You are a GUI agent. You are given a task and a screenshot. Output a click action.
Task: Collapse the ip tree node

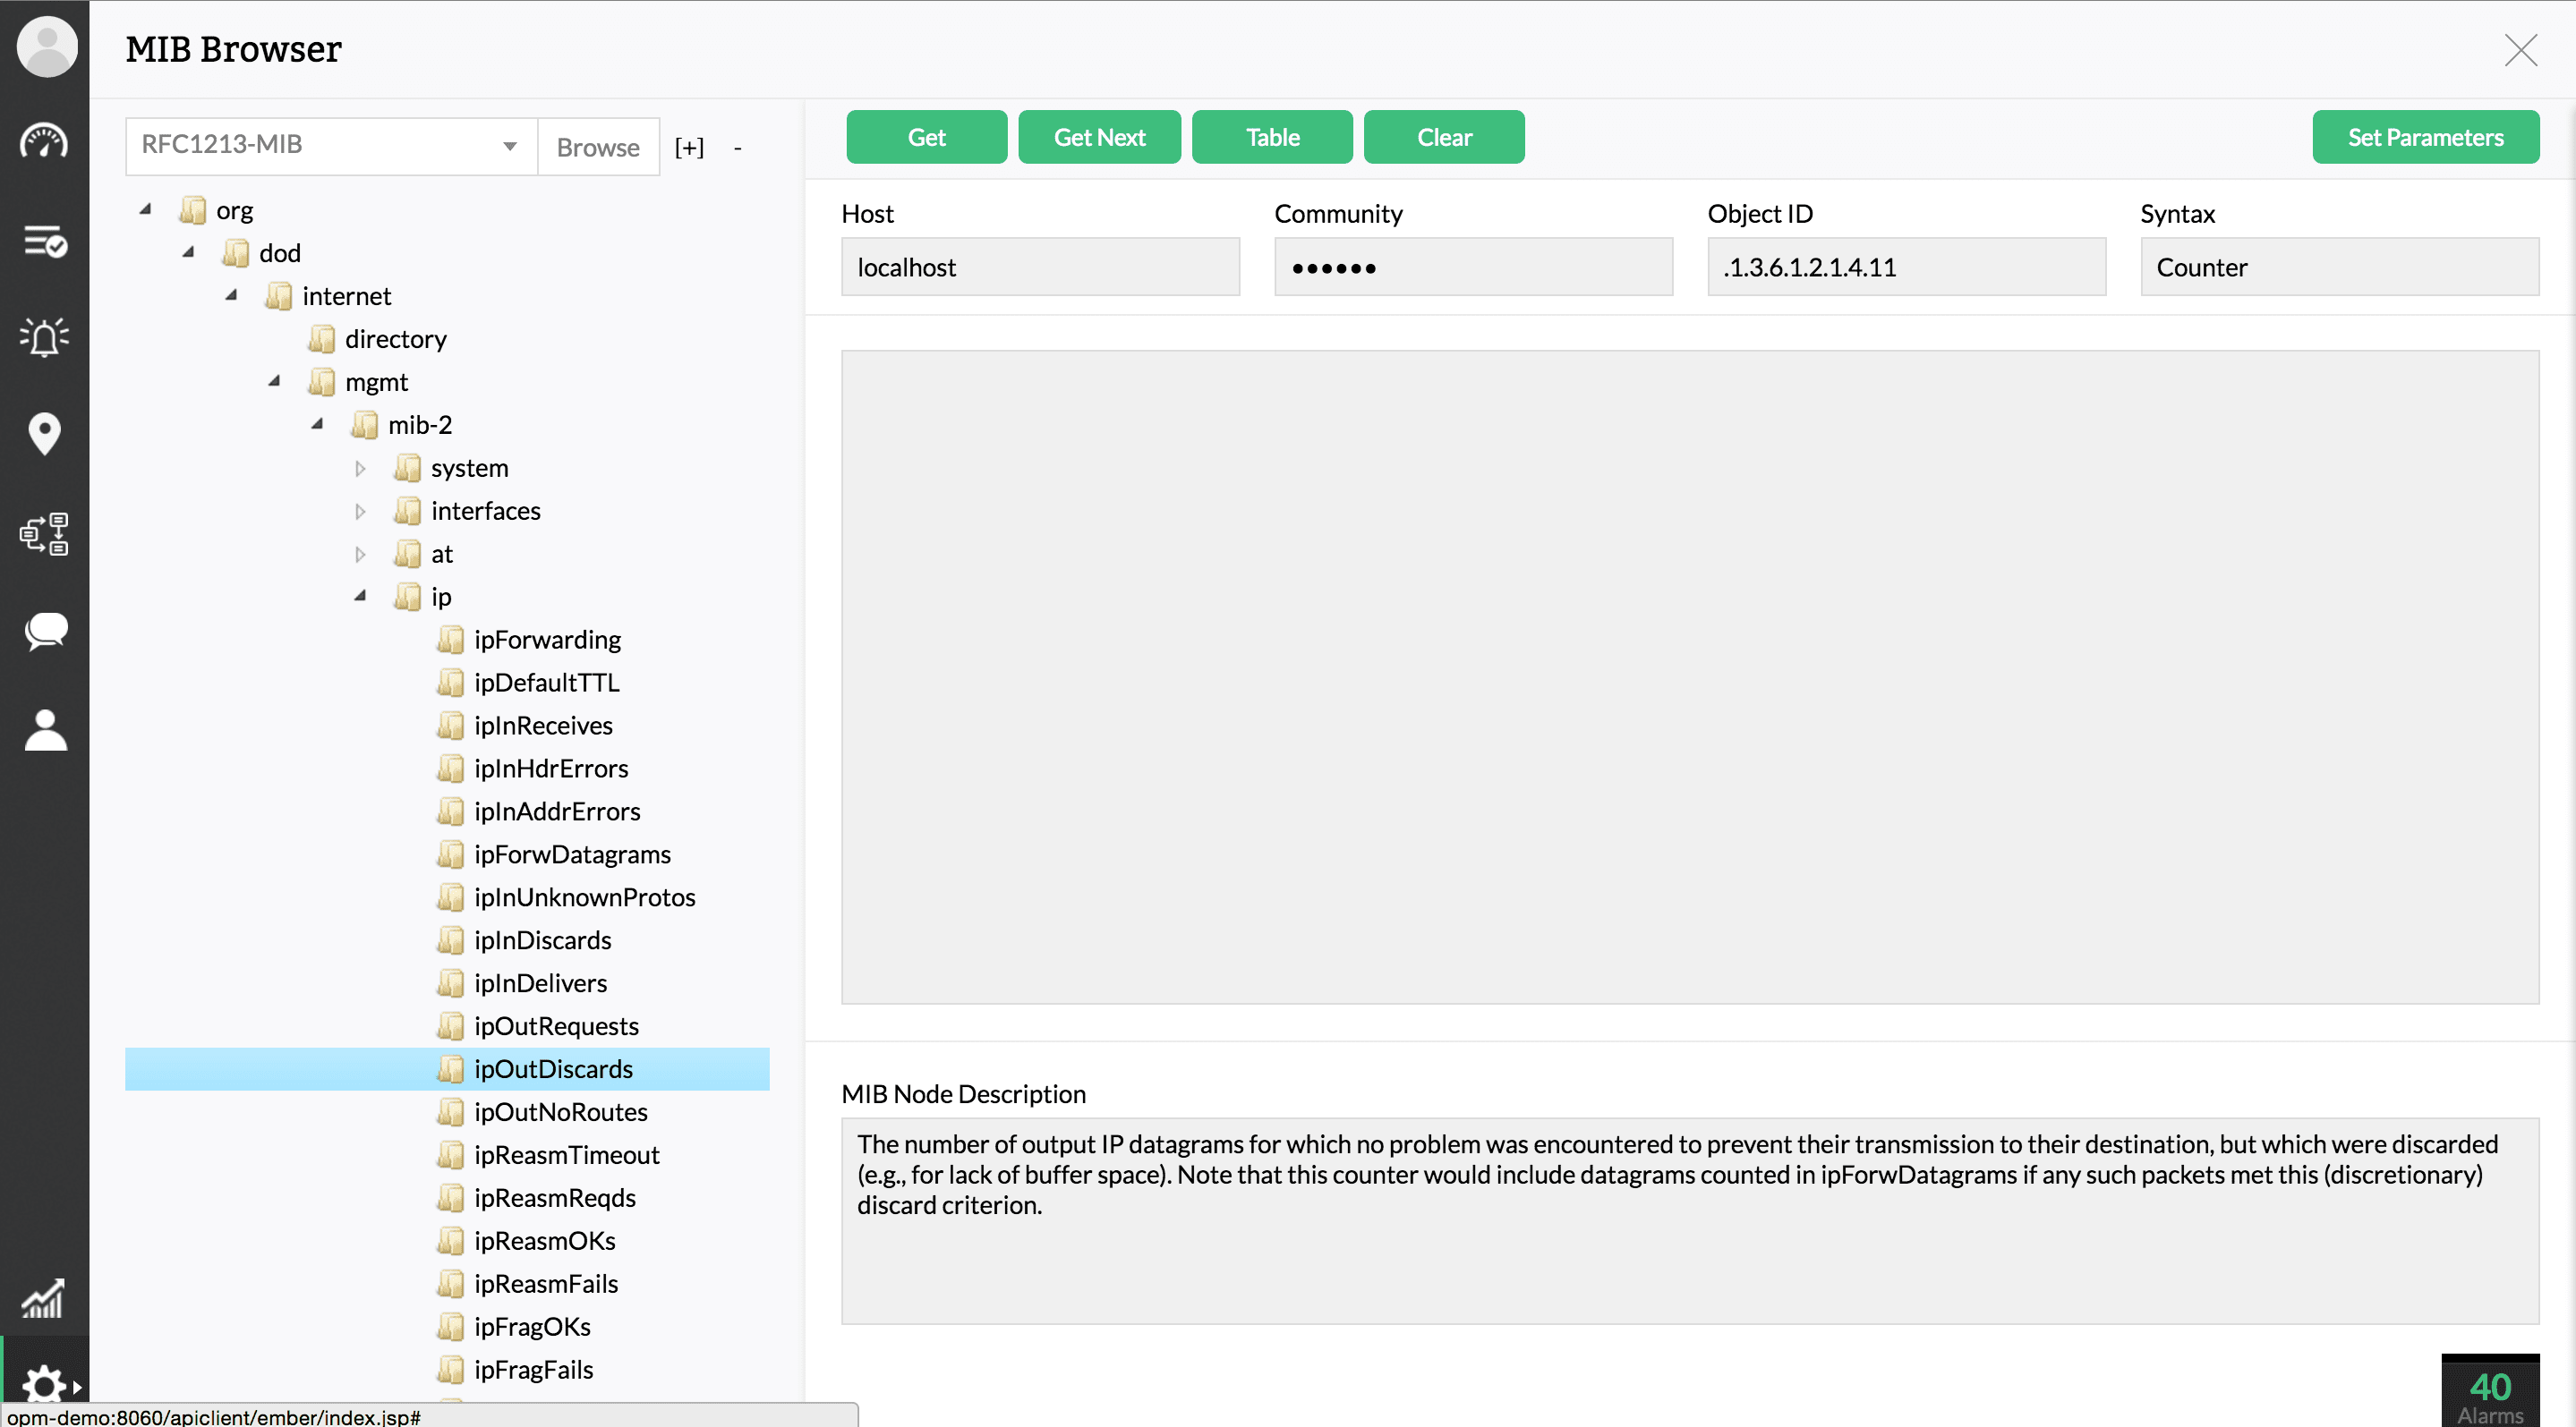pyautogui.click(x=360, y=597)
